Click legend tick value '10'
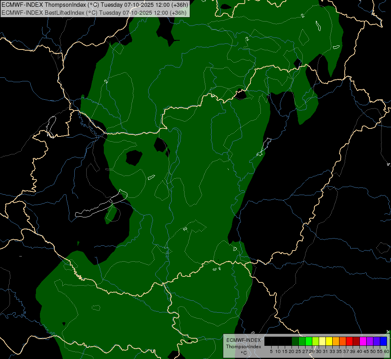 [278, 351]
